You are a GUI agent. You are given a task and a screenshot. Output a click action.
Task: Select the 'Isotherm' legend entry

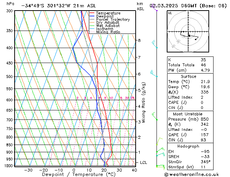(105, 29)
